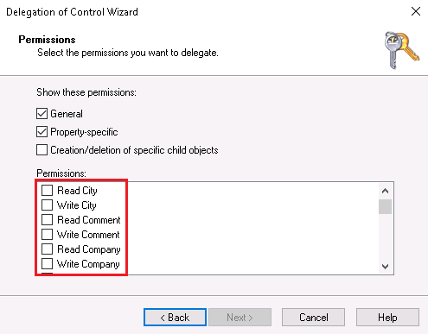Tick the Write Comment permission
428x334 pixels.
tap(47, 234)
